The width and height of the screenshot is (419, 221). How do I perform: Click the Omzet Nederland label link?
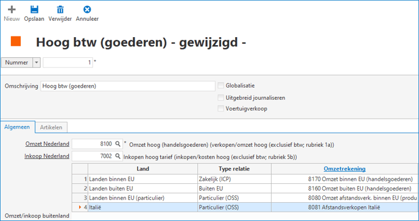click(48, 144)
